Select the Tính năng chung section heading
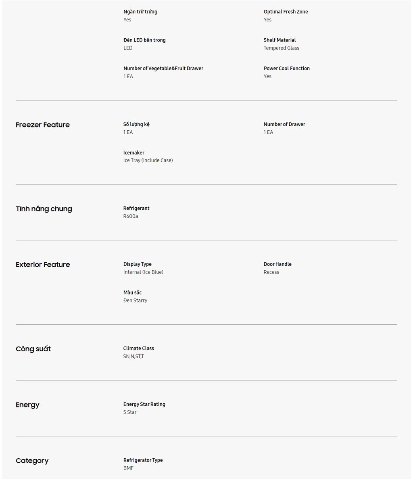 click(44, 209)
